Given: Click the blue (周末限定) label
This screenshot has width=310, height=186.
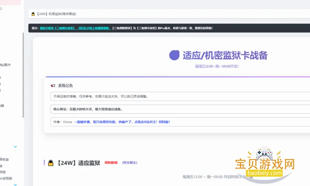Looking at the screenshot, I should point(130,163).
